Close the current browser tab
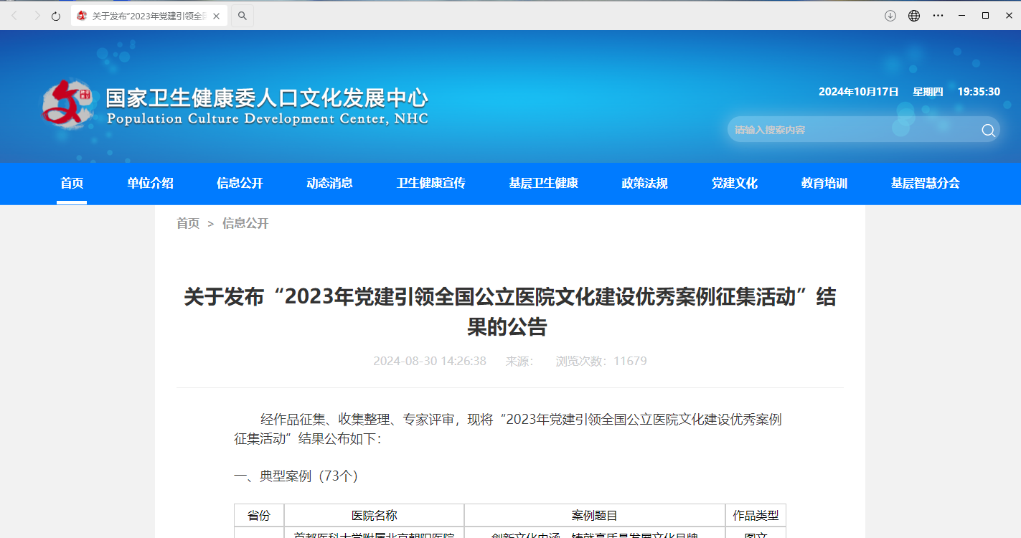The width and height of the screenshot is (1021, 538). click(216, 16)
